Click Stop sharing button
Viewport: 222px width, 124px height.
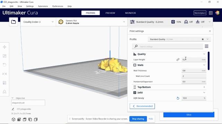138,119
